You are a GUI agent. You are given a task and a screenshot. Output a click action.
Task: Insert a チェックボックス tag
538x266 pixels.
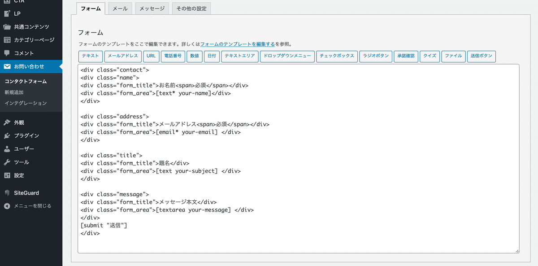(337, 56)
